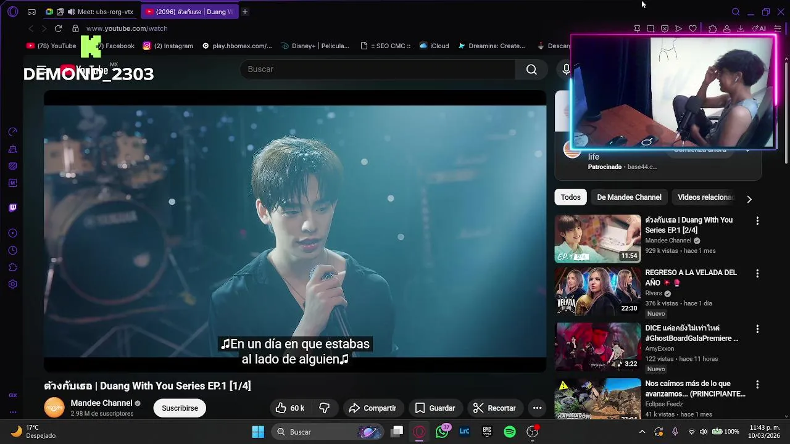Viewport: 790px width, 444px height.
Task: Open play.hbomax.com bookmark
Action: click(x=237, y=46)
